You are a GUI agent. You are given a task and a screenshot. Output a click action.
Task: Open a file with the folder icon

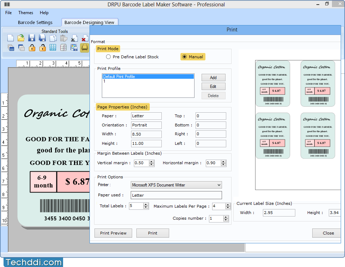click(21, 38)
